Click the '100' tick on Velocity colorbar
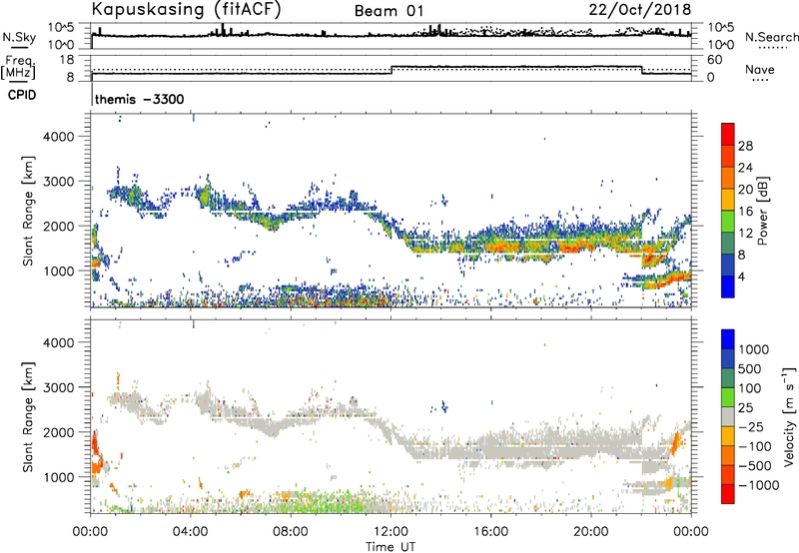The image size is (799, 553). (x=750, y=388)
